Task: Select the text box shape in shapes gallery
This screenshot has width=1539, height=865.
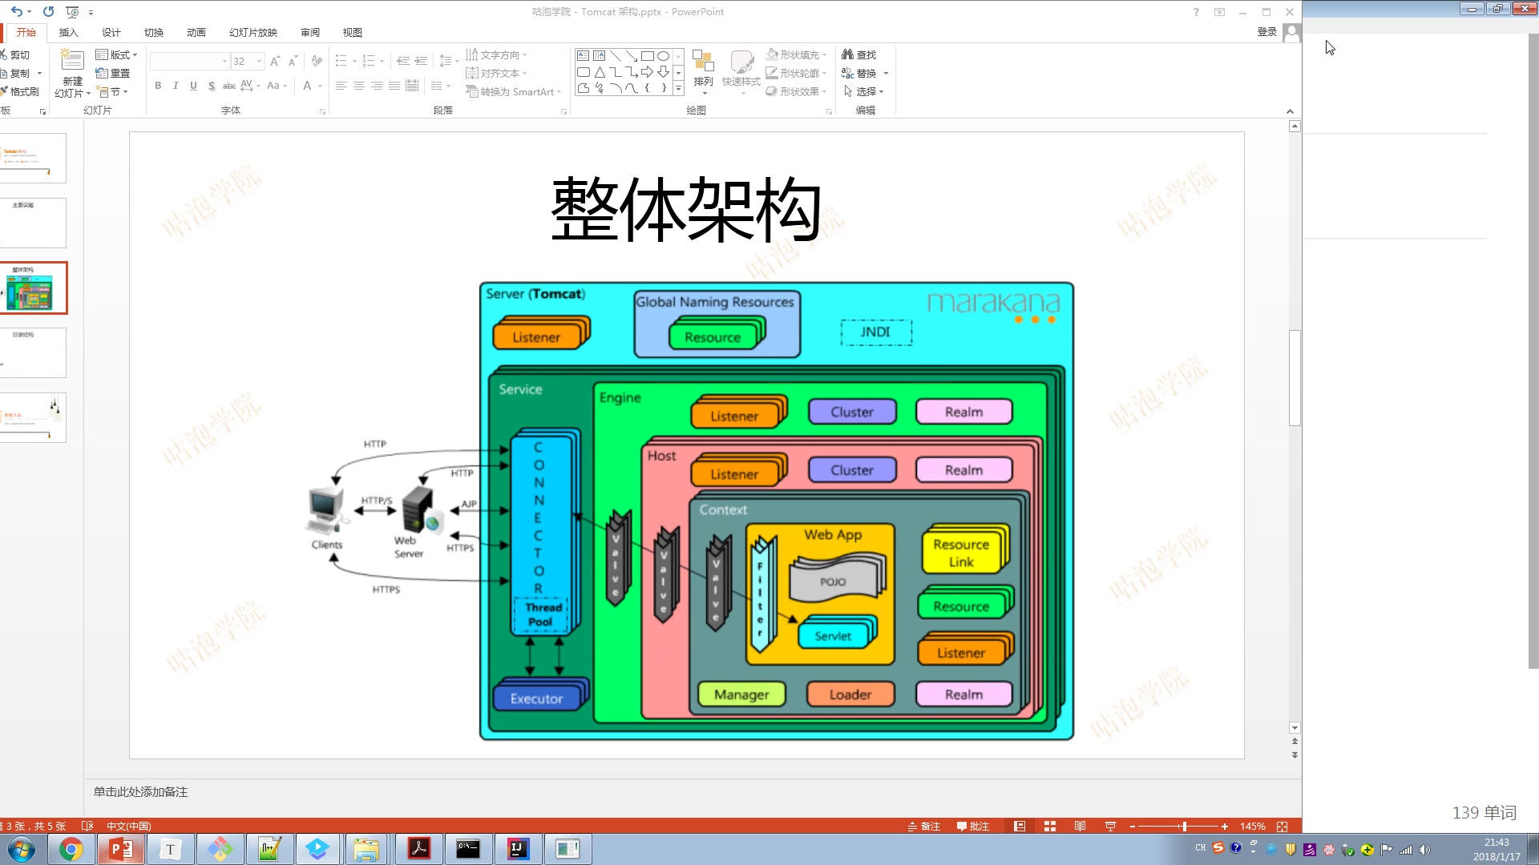Action: pos(584,56)
